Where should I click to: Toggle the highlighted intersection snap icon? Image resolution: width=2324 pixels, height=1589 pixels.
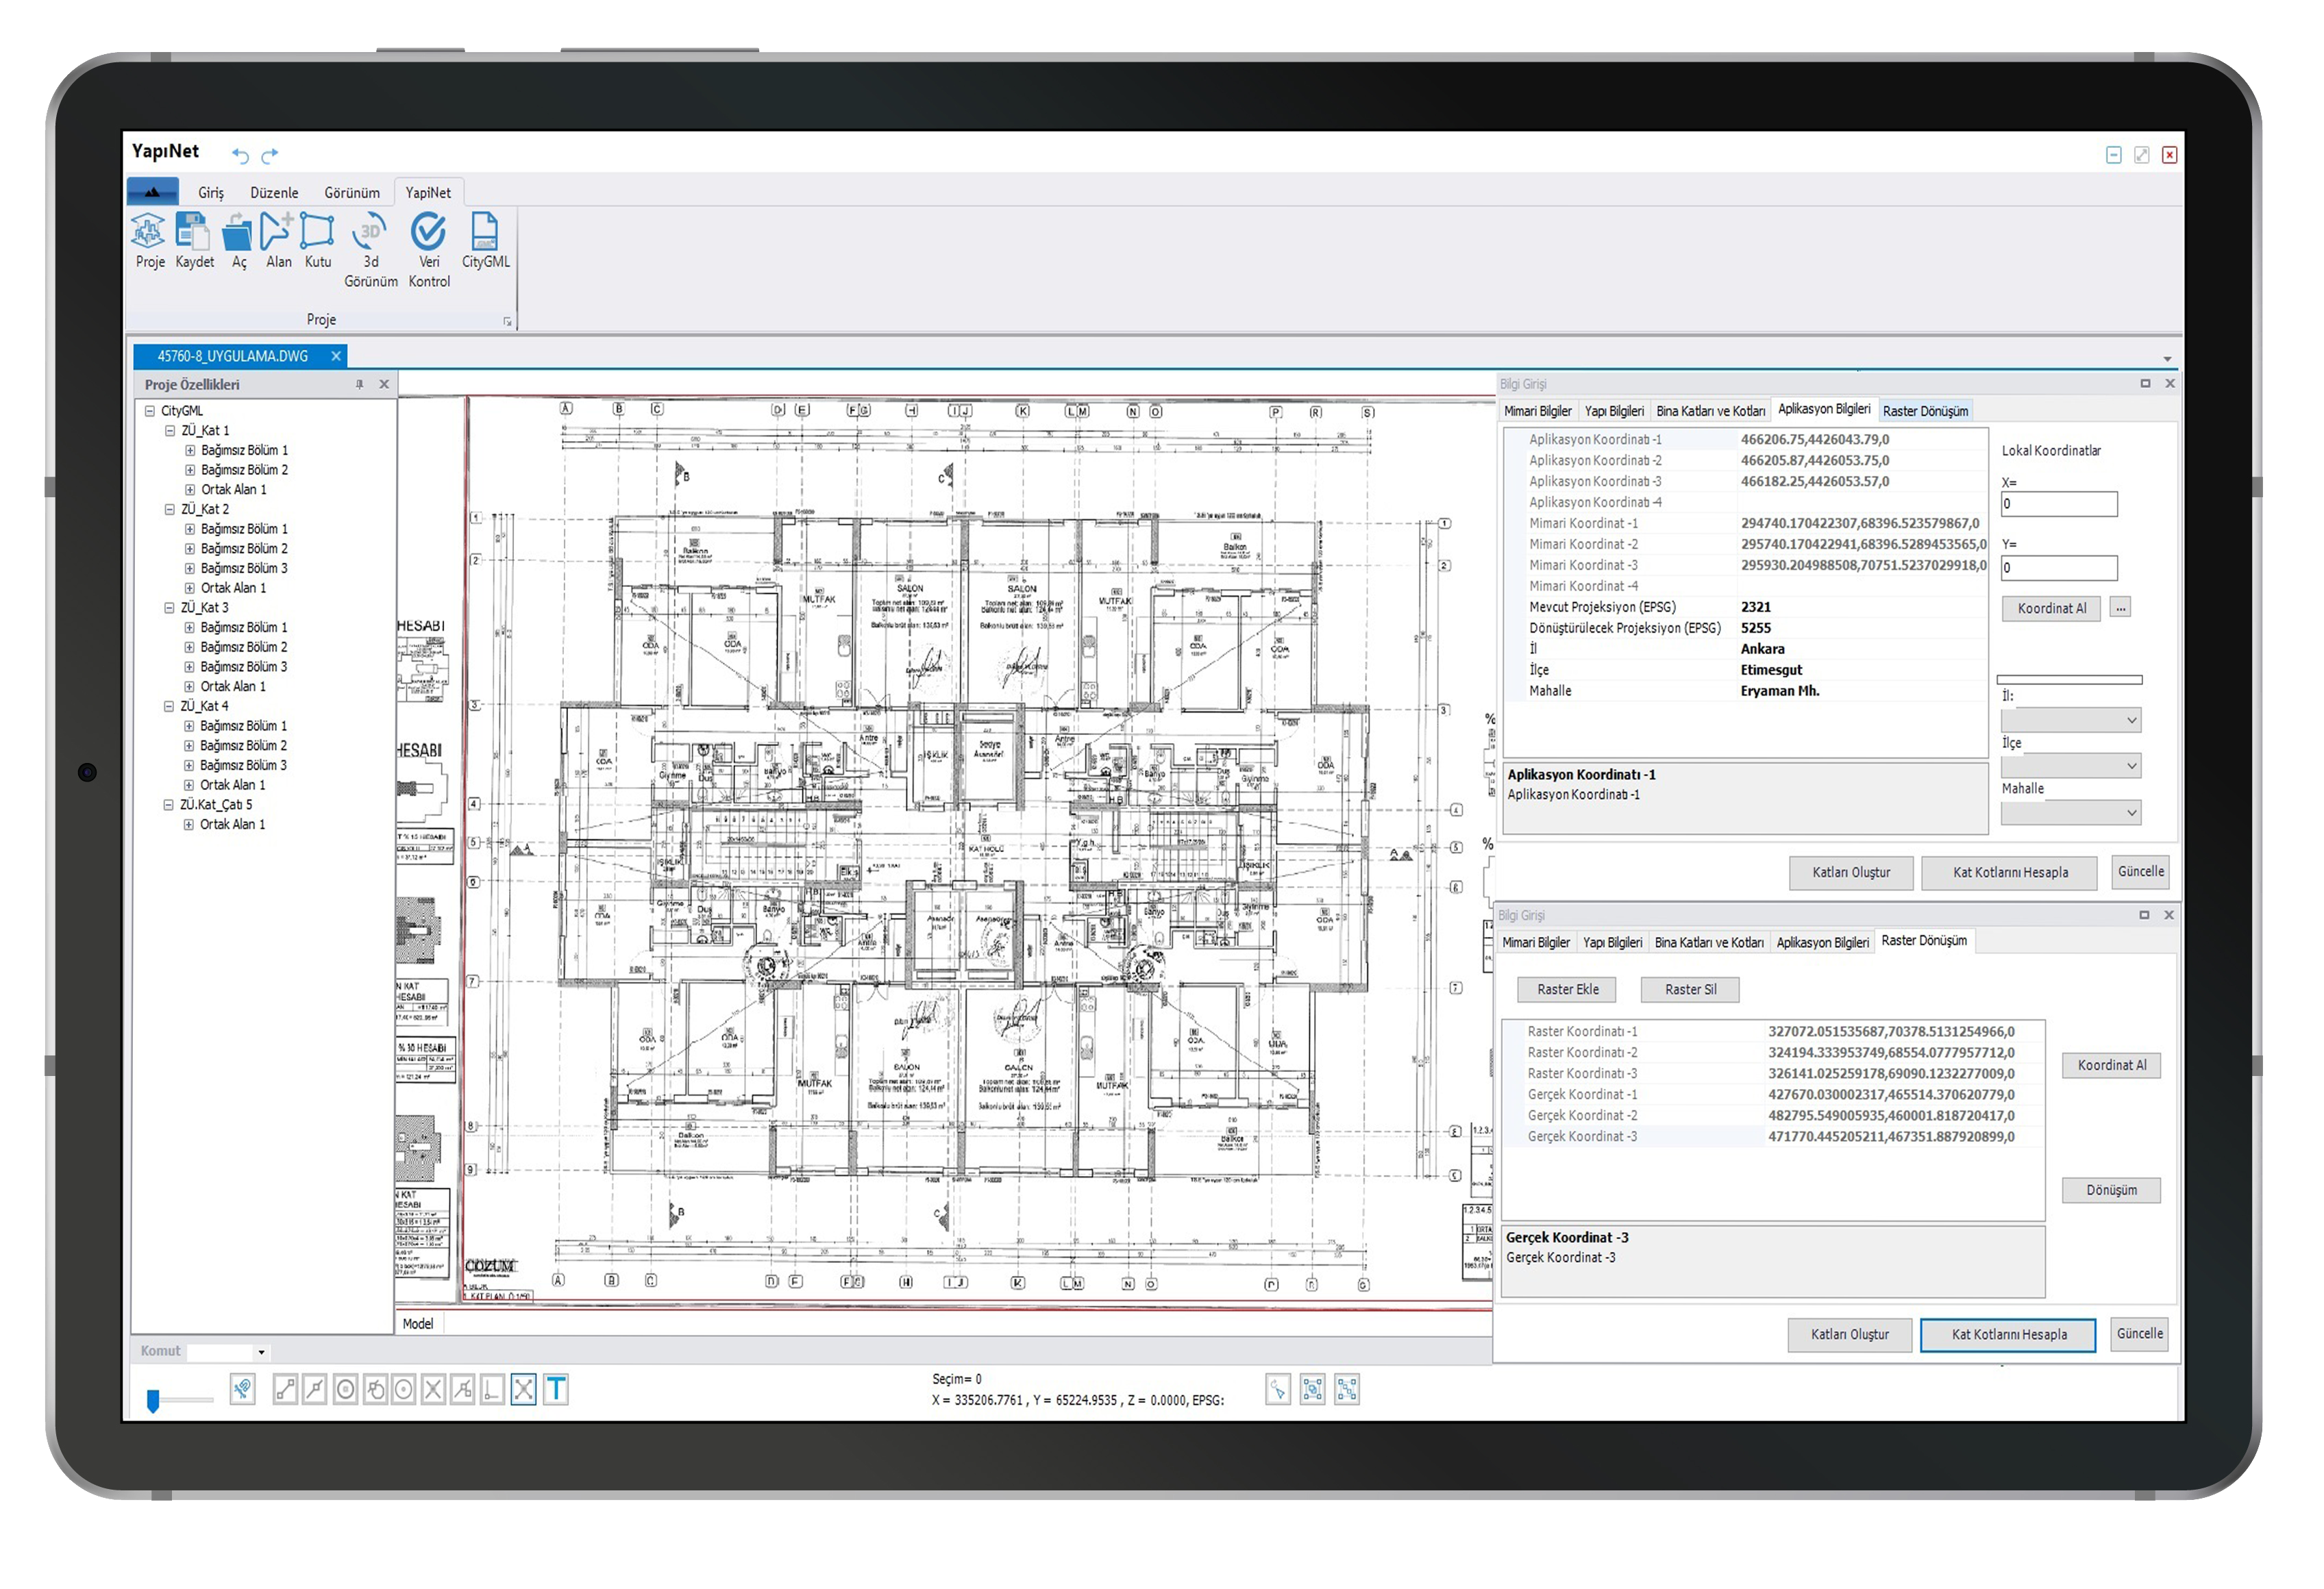coord(523,1389)
